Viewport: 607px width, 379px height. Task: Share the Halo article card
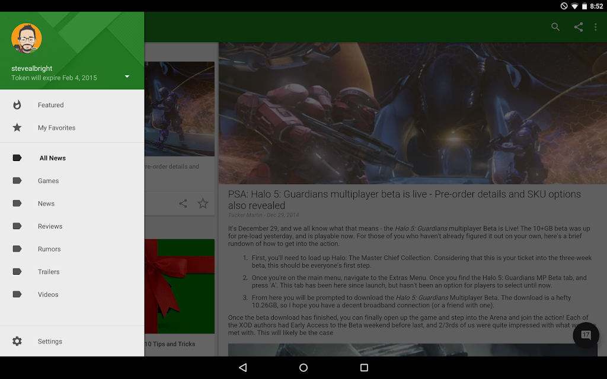coord(183,204)
